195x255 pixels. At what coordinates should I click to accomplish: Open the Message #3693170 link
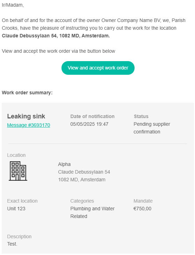point(29,125)
